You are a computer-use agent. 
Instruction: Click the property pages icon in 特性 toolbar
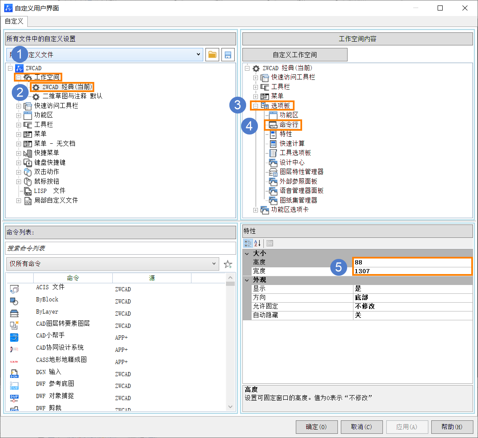pyautogui.click(x=270, y=243)
